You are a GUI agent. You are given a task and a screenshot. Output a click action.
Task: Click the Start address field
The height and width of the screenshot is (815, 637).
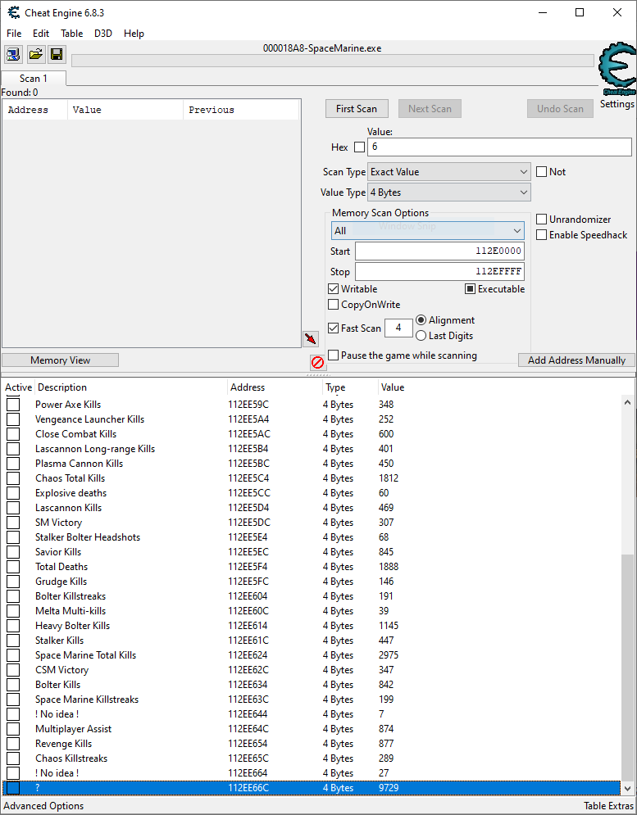[x=439, y=251]
